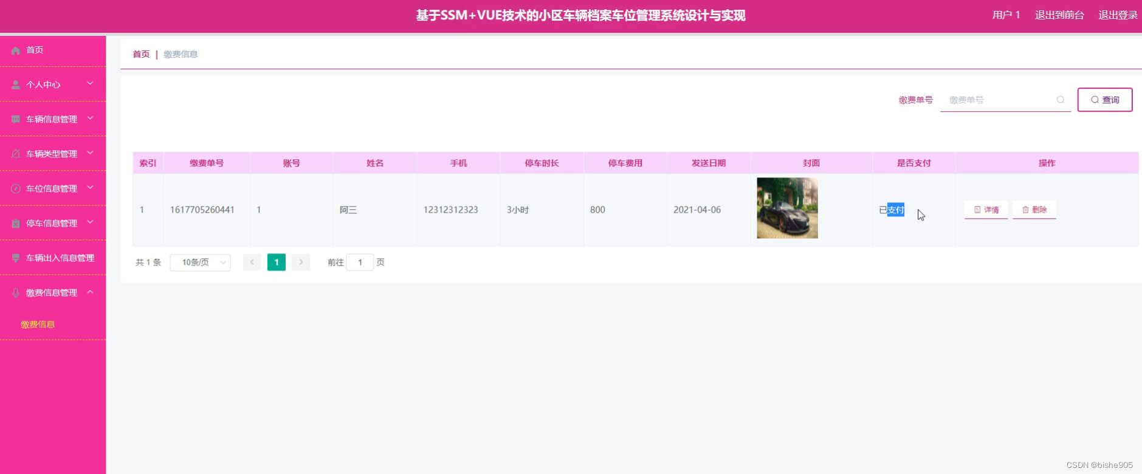Click the icon beside 车辆信息管理

[16, 120]
